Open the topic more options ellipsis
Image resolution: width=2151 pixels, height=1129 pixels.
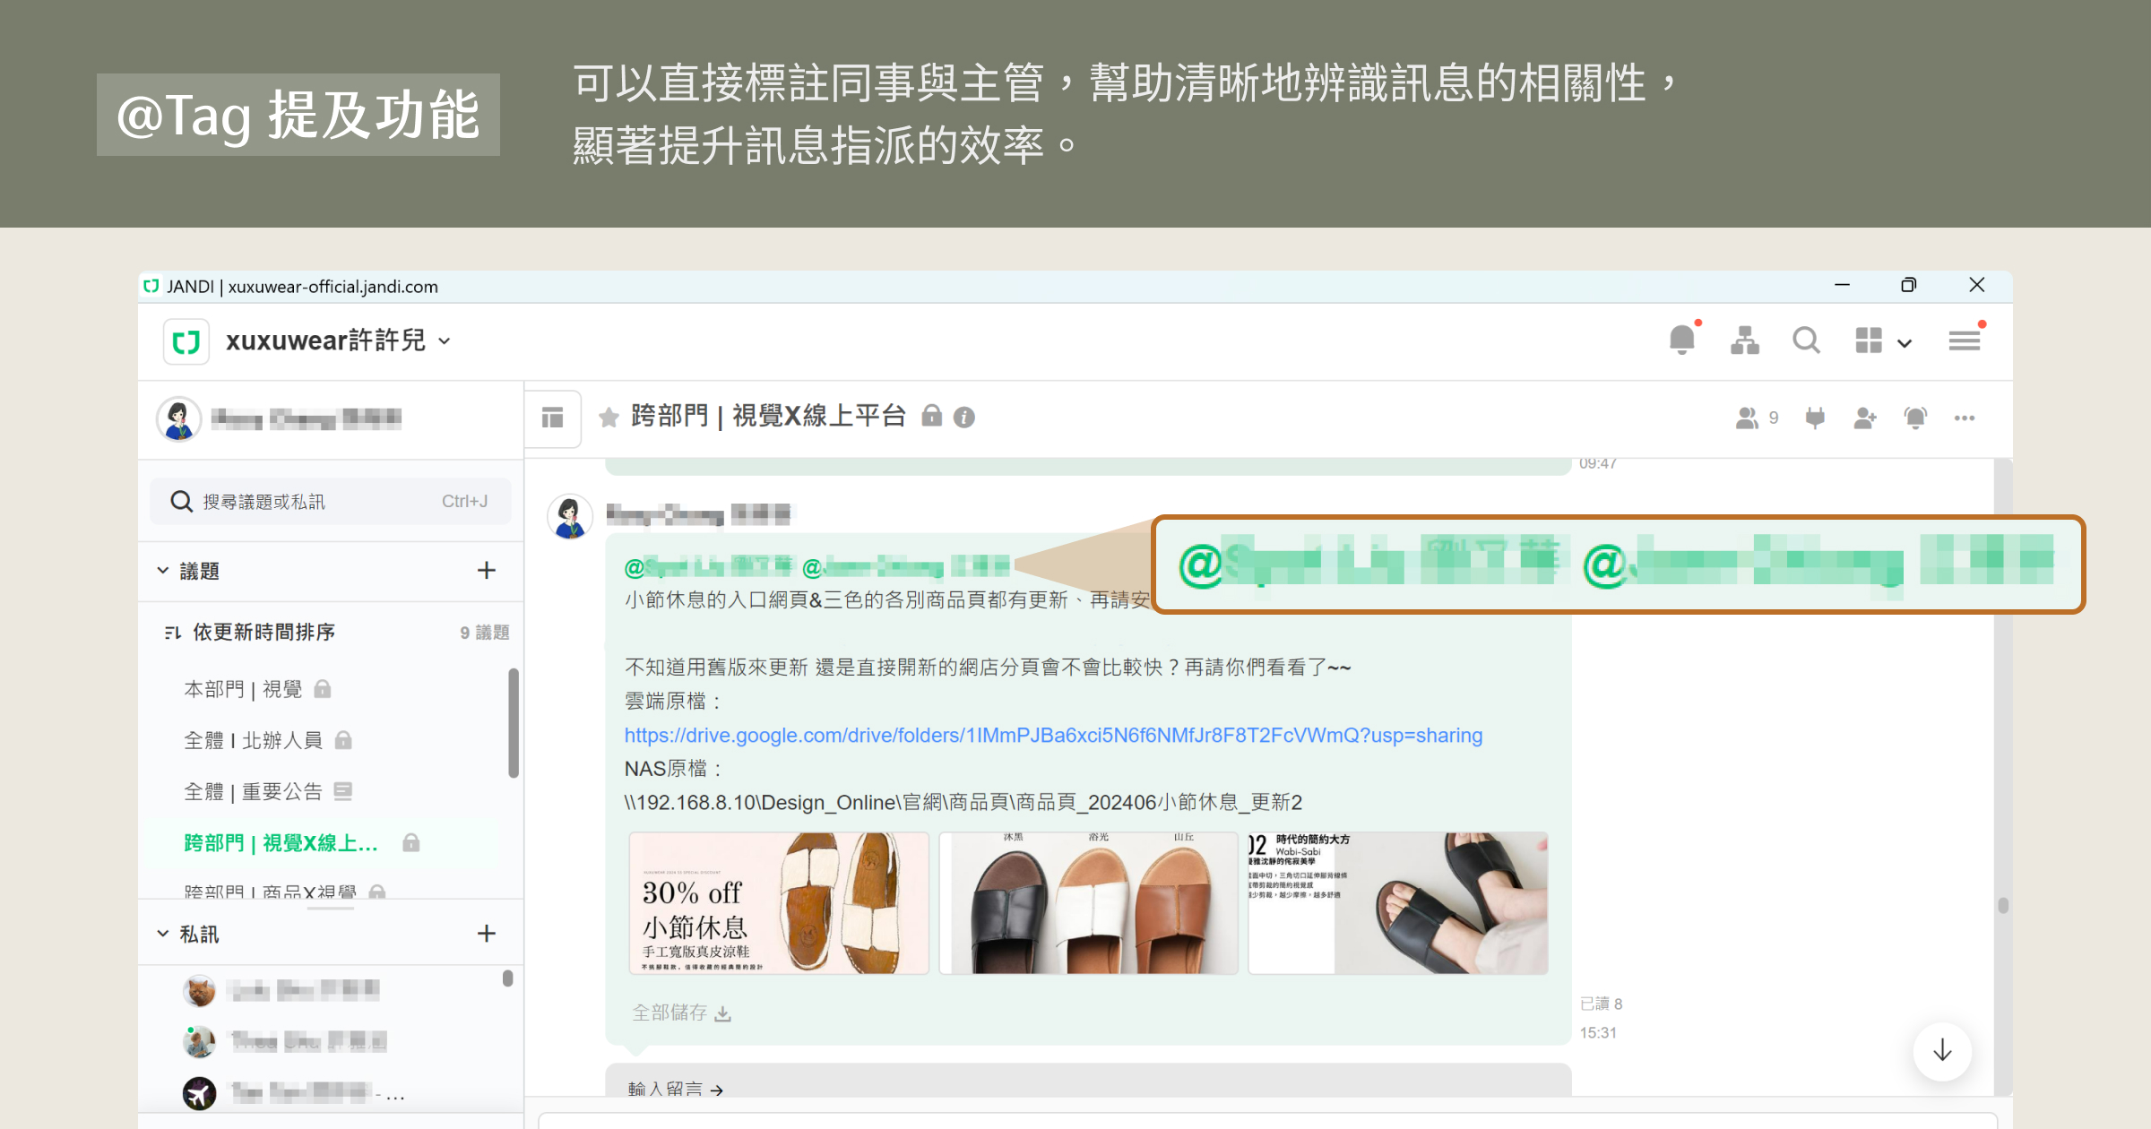coord(1965,418)
